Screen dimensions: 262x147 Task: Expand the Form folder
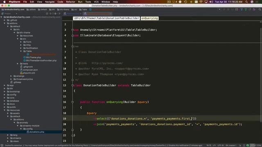click(x=21, y=42)
